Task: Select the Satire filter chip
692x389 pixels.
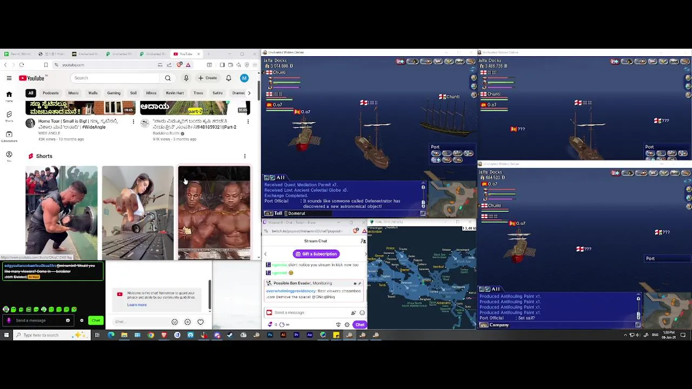Action: tap(217, 93)
